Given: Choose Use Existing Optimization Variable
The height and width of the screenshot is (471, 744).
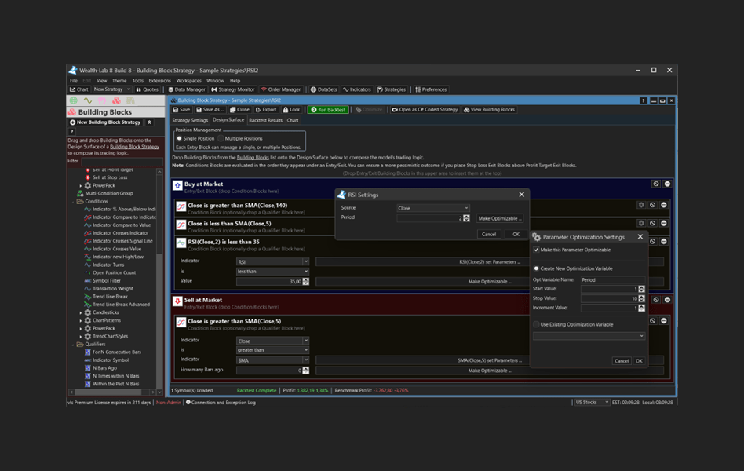Looking at the screenshot, I should point(536,324).
